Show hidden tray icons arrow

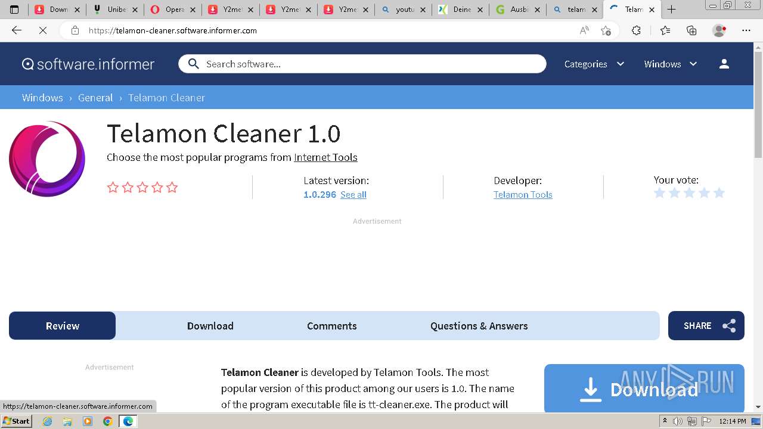tap(665, 421)
